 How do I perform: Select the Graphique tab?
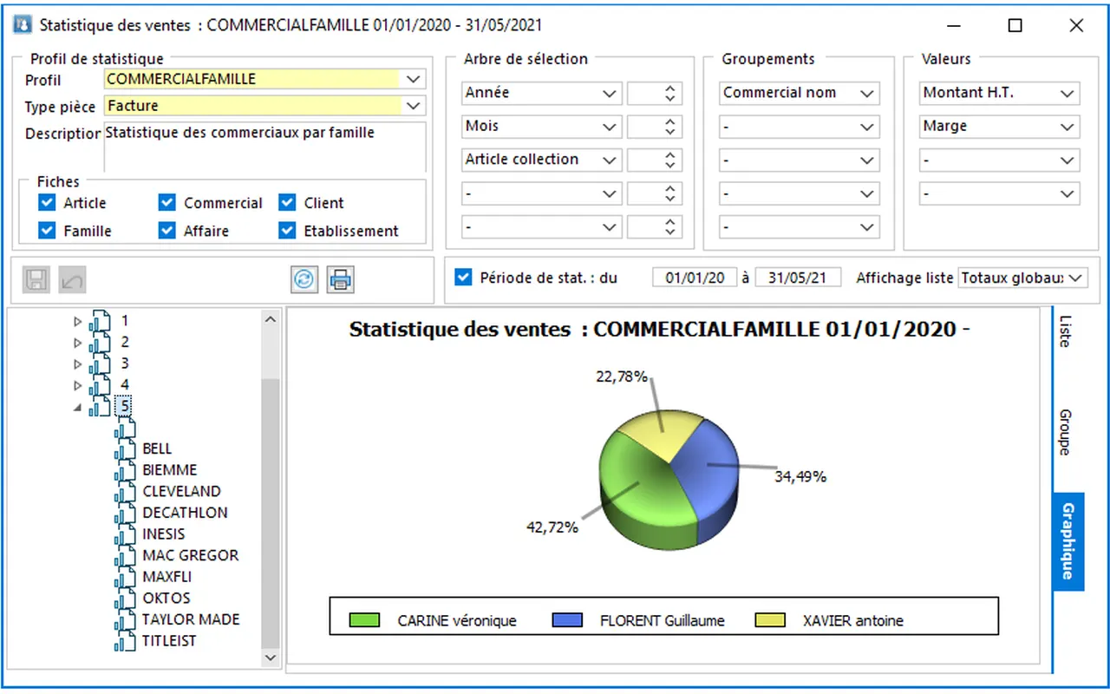(1068, 541)
